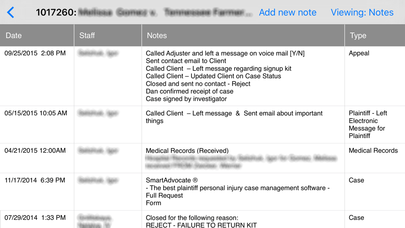This screenshot has width=405, height=228.
Task: Open the SmartAdvocate Full Request Form note
Action: click(x=238, y=192)
